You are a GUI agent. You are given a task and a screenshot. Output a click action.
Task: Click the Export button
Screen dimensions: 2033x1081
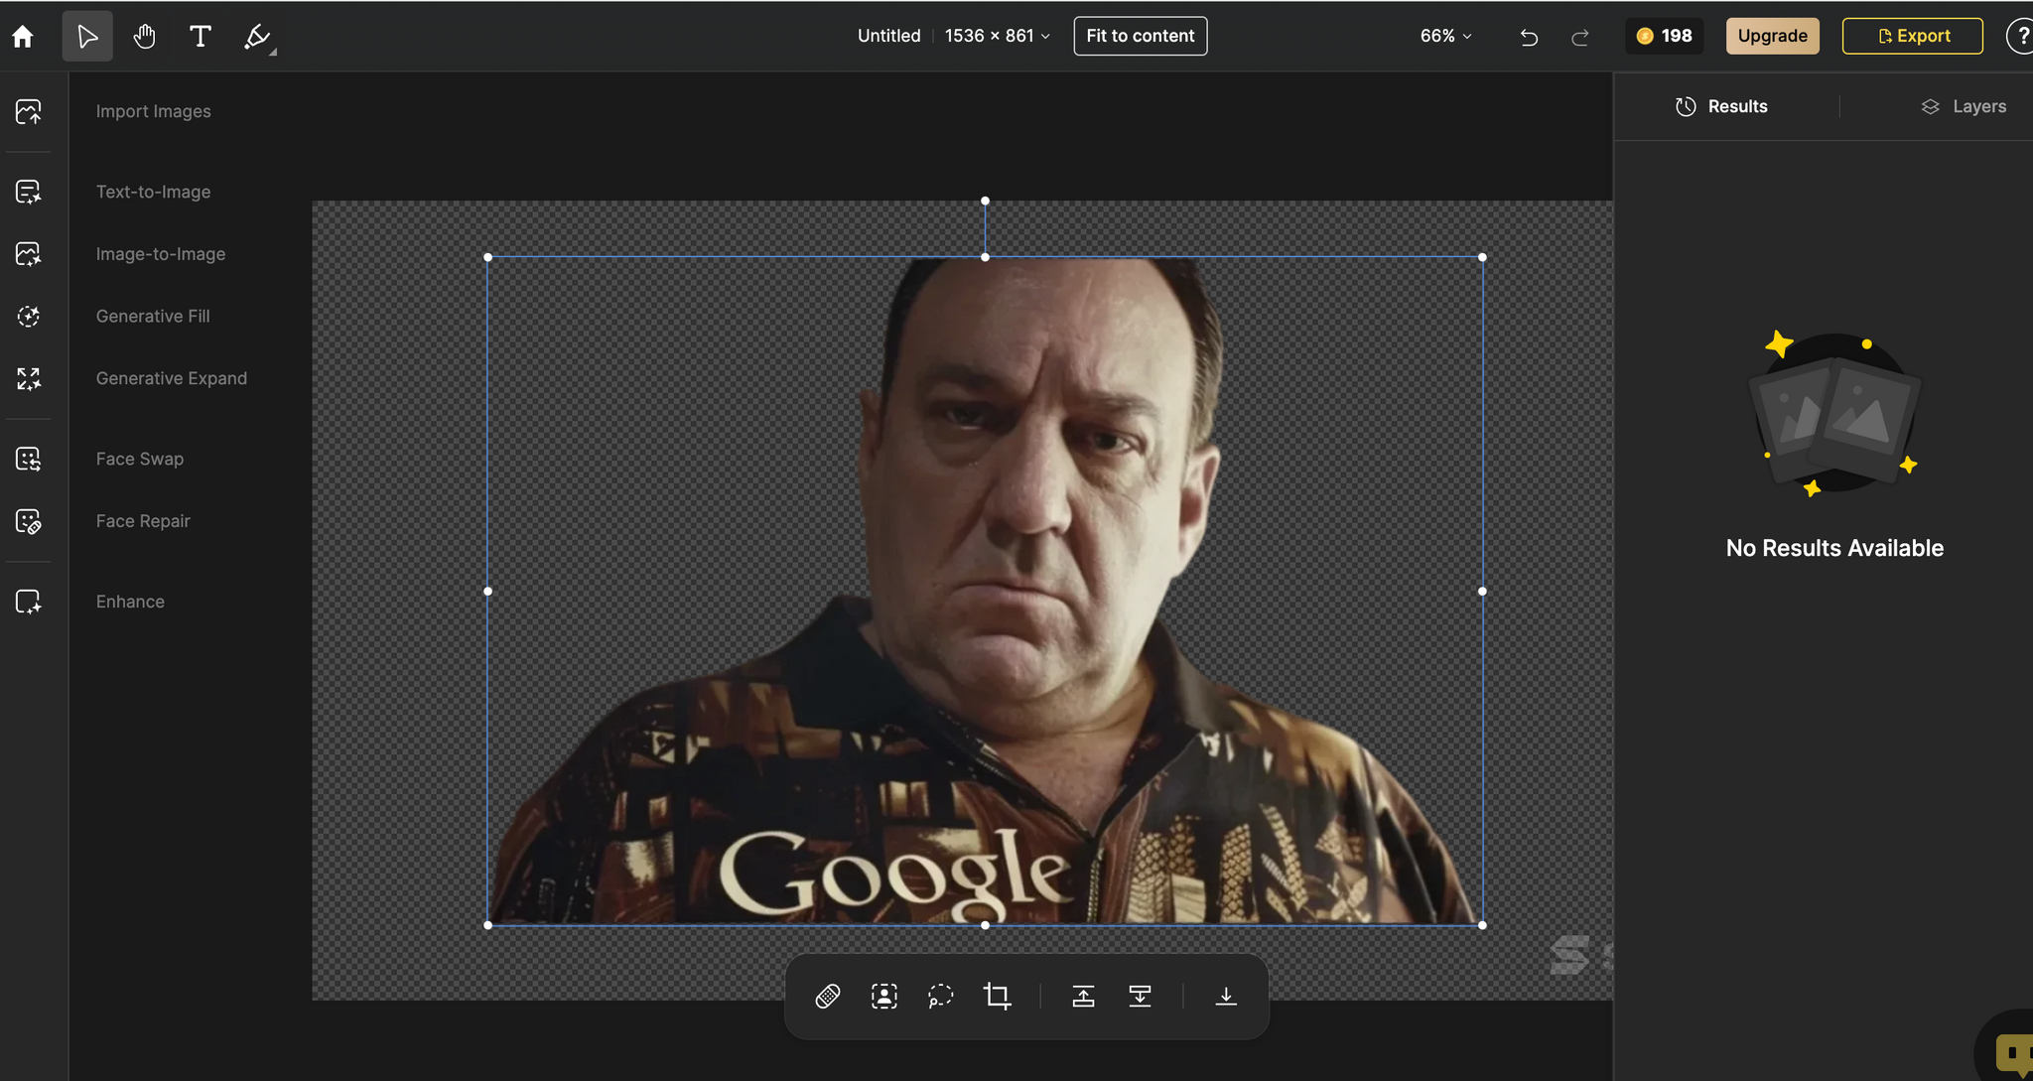pos(1912,36)
